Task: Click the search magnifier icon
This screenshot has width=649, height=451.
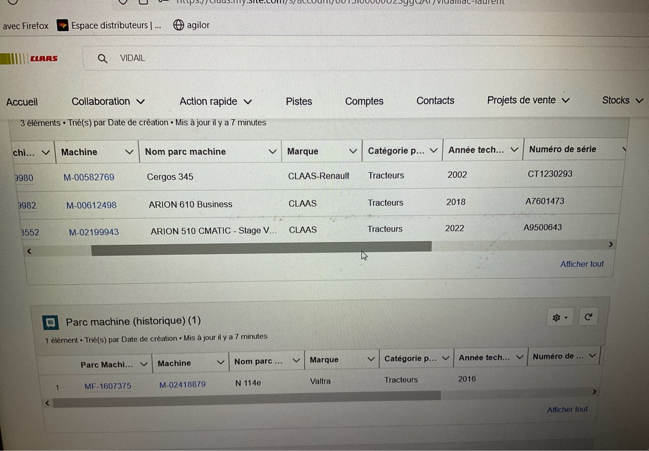Action: (x=102, y=59)
